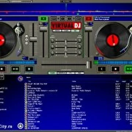
Task: Select the green active tab below the crossfader
Action: [52, 73]
